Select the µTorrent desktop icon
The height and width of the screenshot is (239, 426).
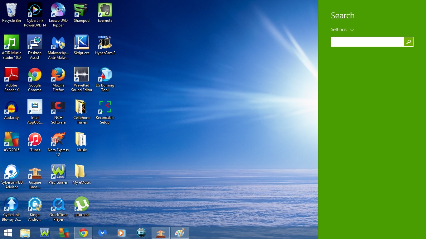(x=82, y=207)
